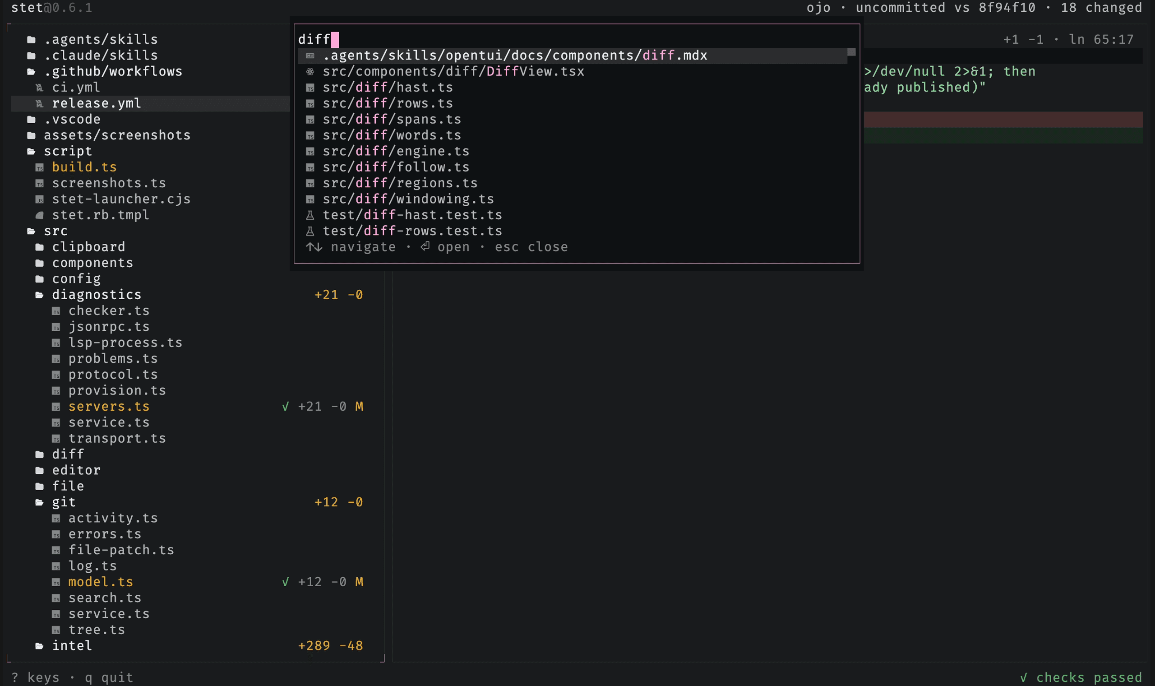
Task: Click icon beside servers.ts
Action: point(56,407)
